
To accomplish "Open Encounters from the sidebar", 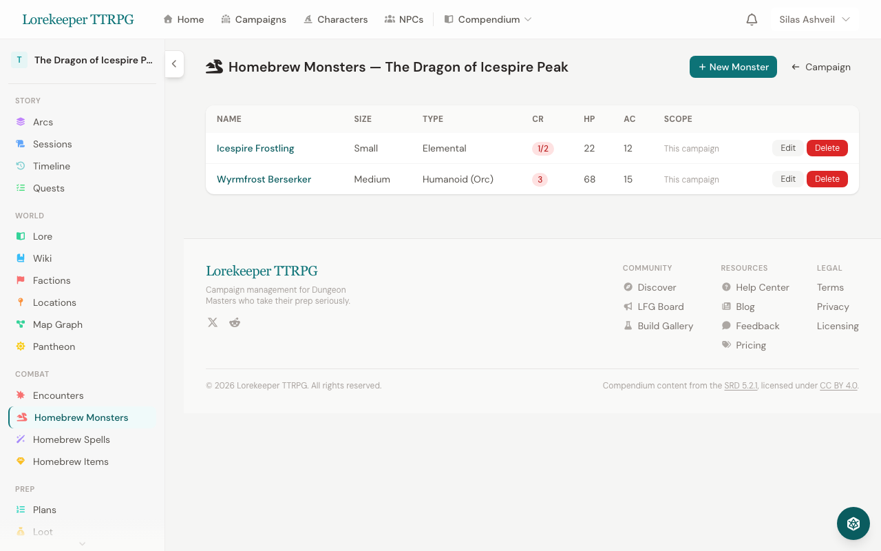I will pyautogui.click(x=58, y=395).
